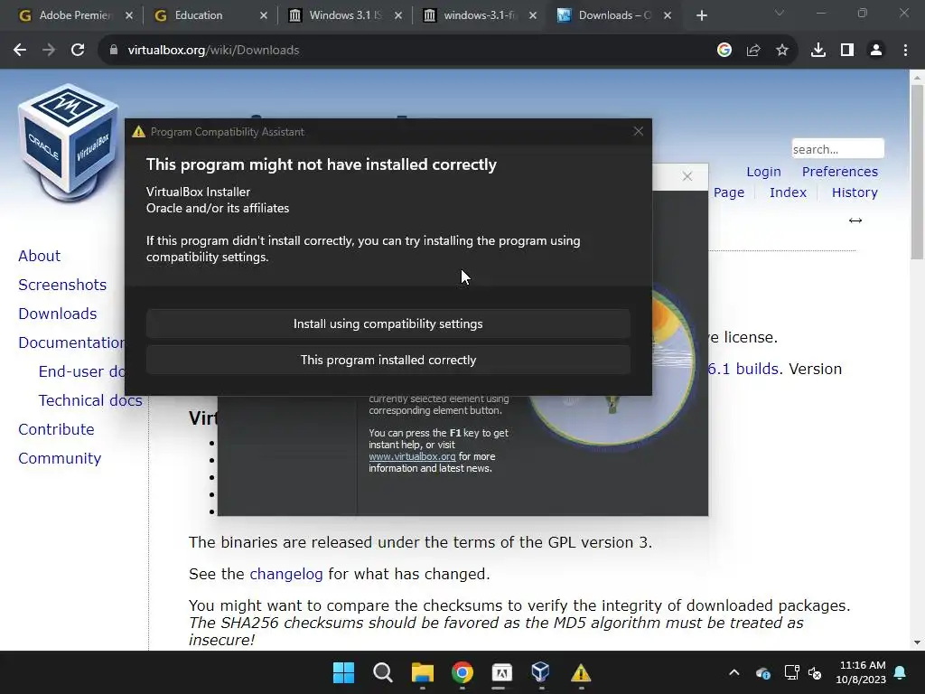Viewport: 925px width, 694px height.
Task: Click the VirtualBox Oracle logo
Action: (x=69, y=142)
